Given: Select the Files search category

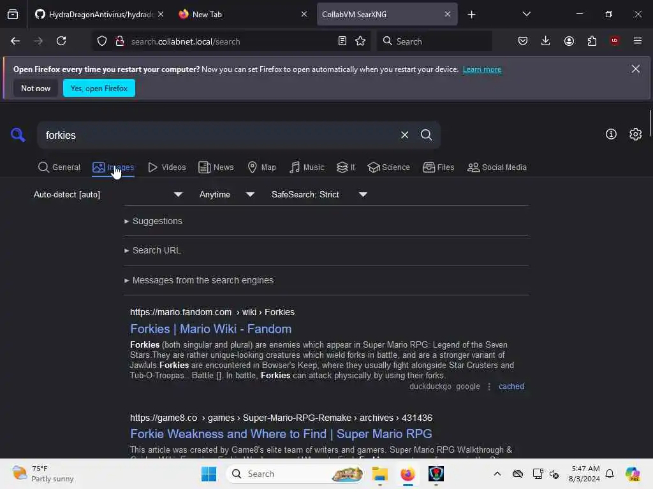Looking at the screenshot, I should click(439, 167).
